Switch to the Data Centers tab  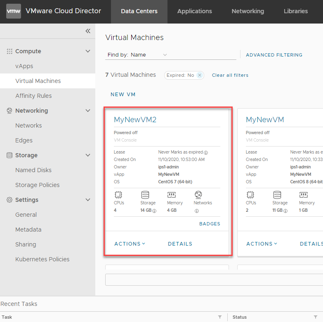[139, 11]
